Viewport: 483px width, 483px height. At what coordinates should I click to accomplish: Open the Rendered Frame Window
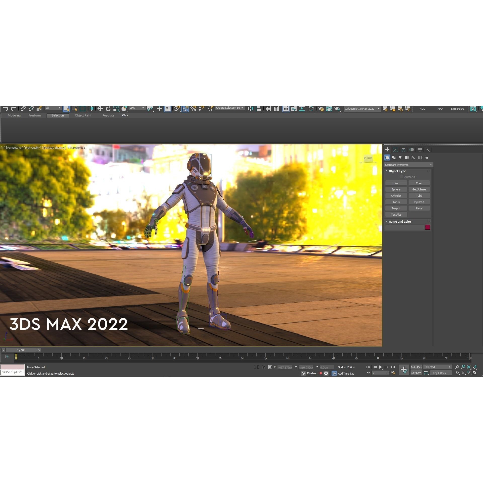coord(329,108)
